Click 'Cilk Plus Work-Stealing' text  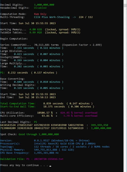tap(52, 17)
